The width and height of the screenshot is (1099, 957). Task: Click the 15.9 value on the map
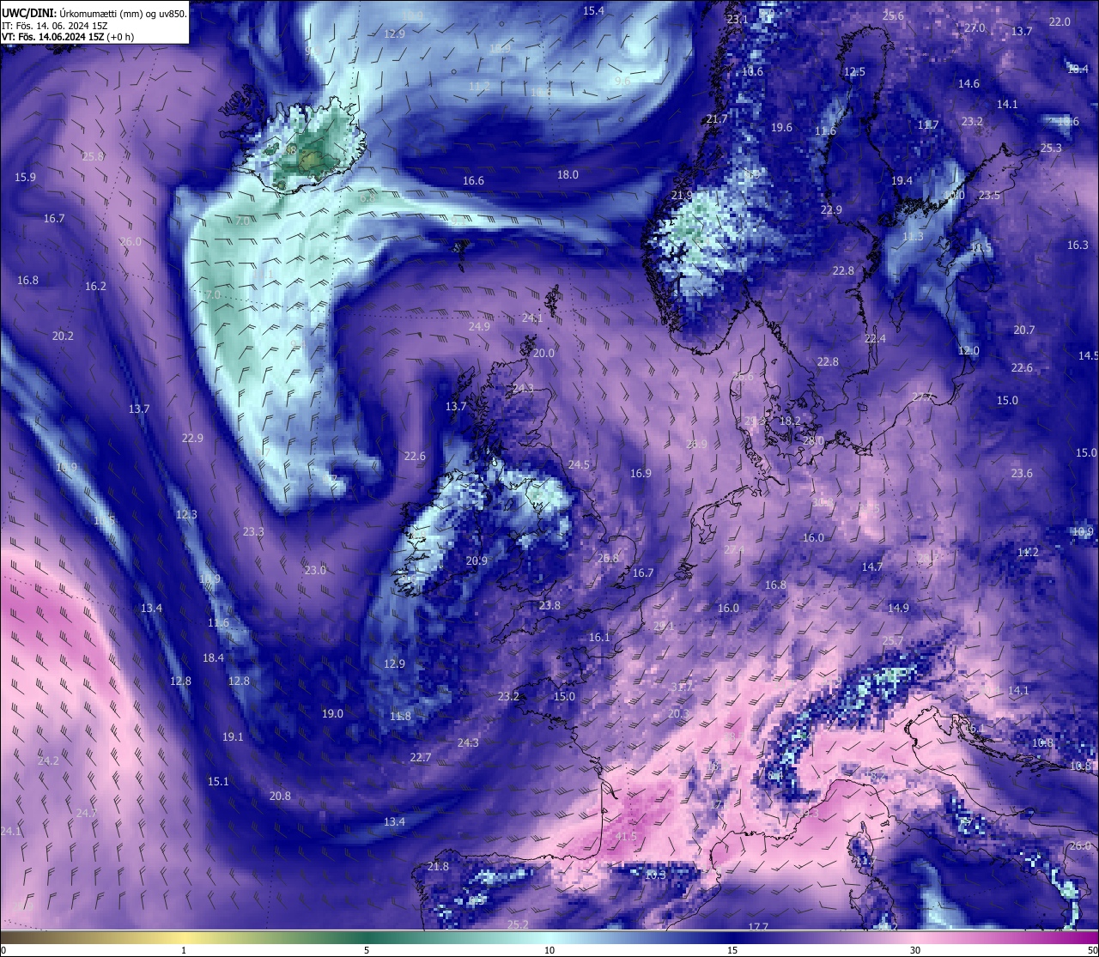coord(25,177)
